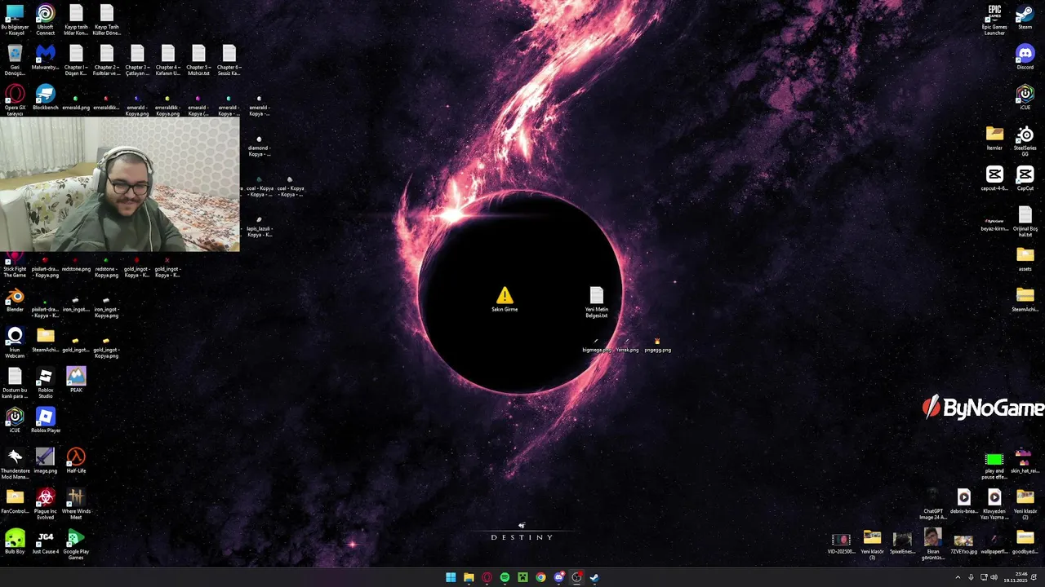Launch the Roblox Player shortcut
Viewport: 1045px width, 587px height.
pos(46,420)
